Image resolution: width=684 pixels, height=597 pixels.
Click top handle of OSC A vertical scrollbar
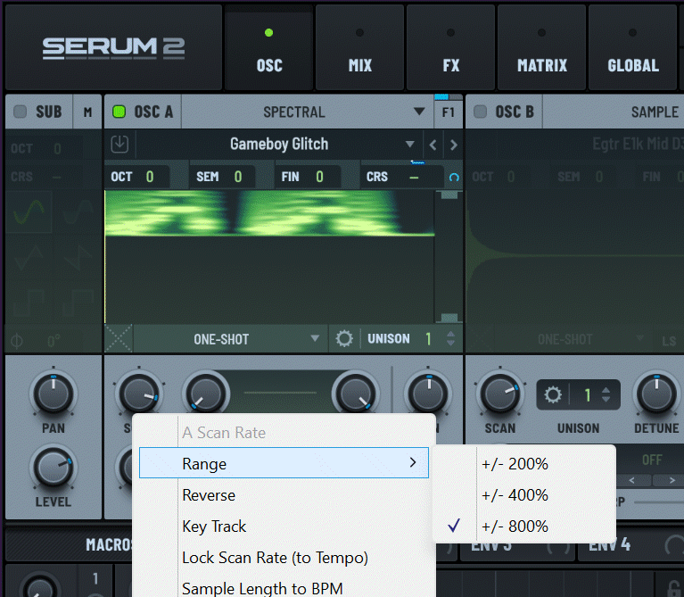pos(449,195)
